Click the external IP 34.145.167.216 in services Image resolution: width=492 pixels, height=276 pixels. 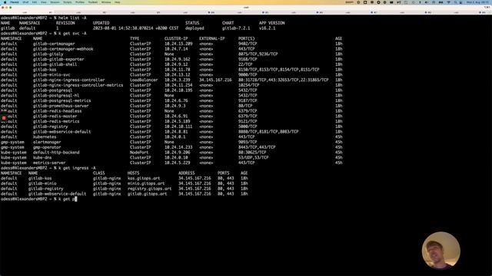tap(215, 80)
